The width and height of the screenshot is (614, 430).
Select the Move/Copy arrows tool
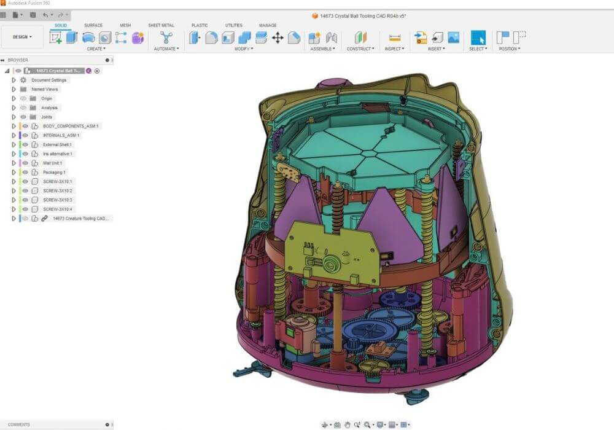click(278, 37)
